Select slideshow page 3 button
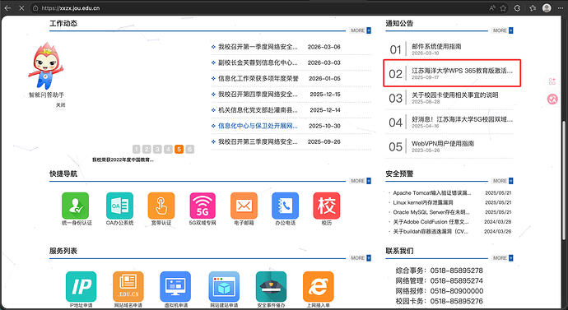568x310 pixels. point(157,149)
